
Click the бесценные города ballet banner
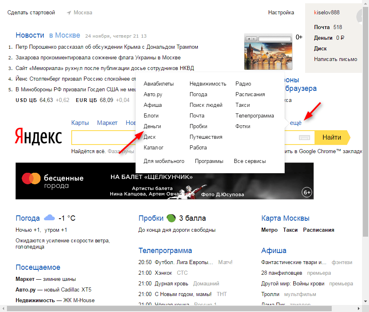coord(165,181)
